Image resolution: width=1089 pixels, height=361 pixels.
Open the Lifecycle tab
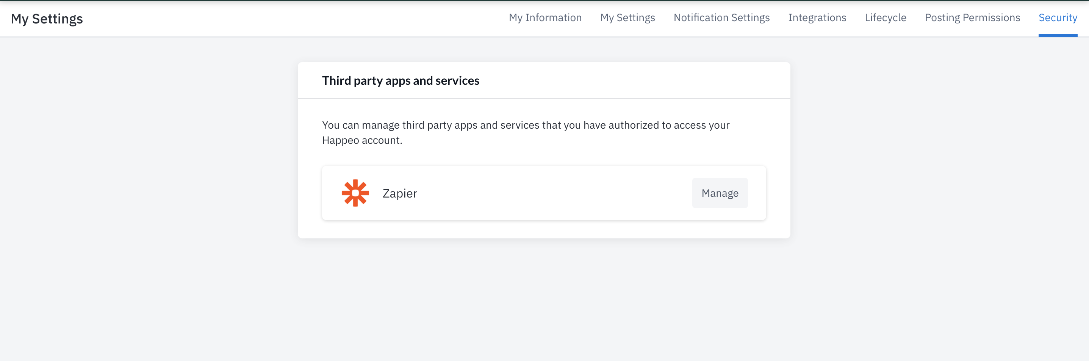tap(885, 18)
